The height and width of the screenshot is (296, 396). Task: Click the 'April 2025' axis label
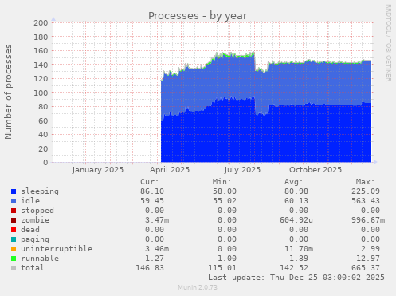click(x=170, y=170)
